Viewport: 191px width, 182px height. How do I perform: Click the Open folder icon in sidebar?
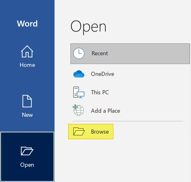(x=27, y=151)
